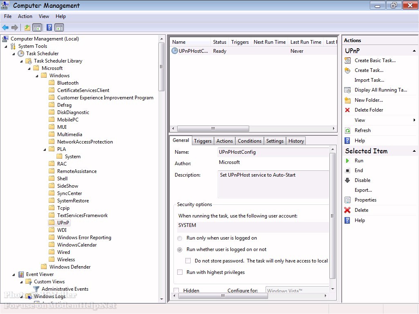Click the Help icon under UPnP actions
The width and height of the screenshot is (419, 314).
[347, 141]
